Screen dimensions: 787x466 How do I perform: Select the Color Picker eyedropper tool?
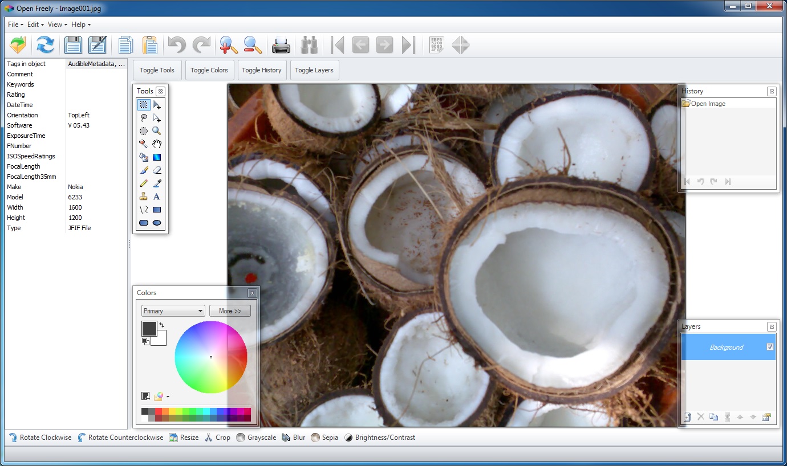157,183
